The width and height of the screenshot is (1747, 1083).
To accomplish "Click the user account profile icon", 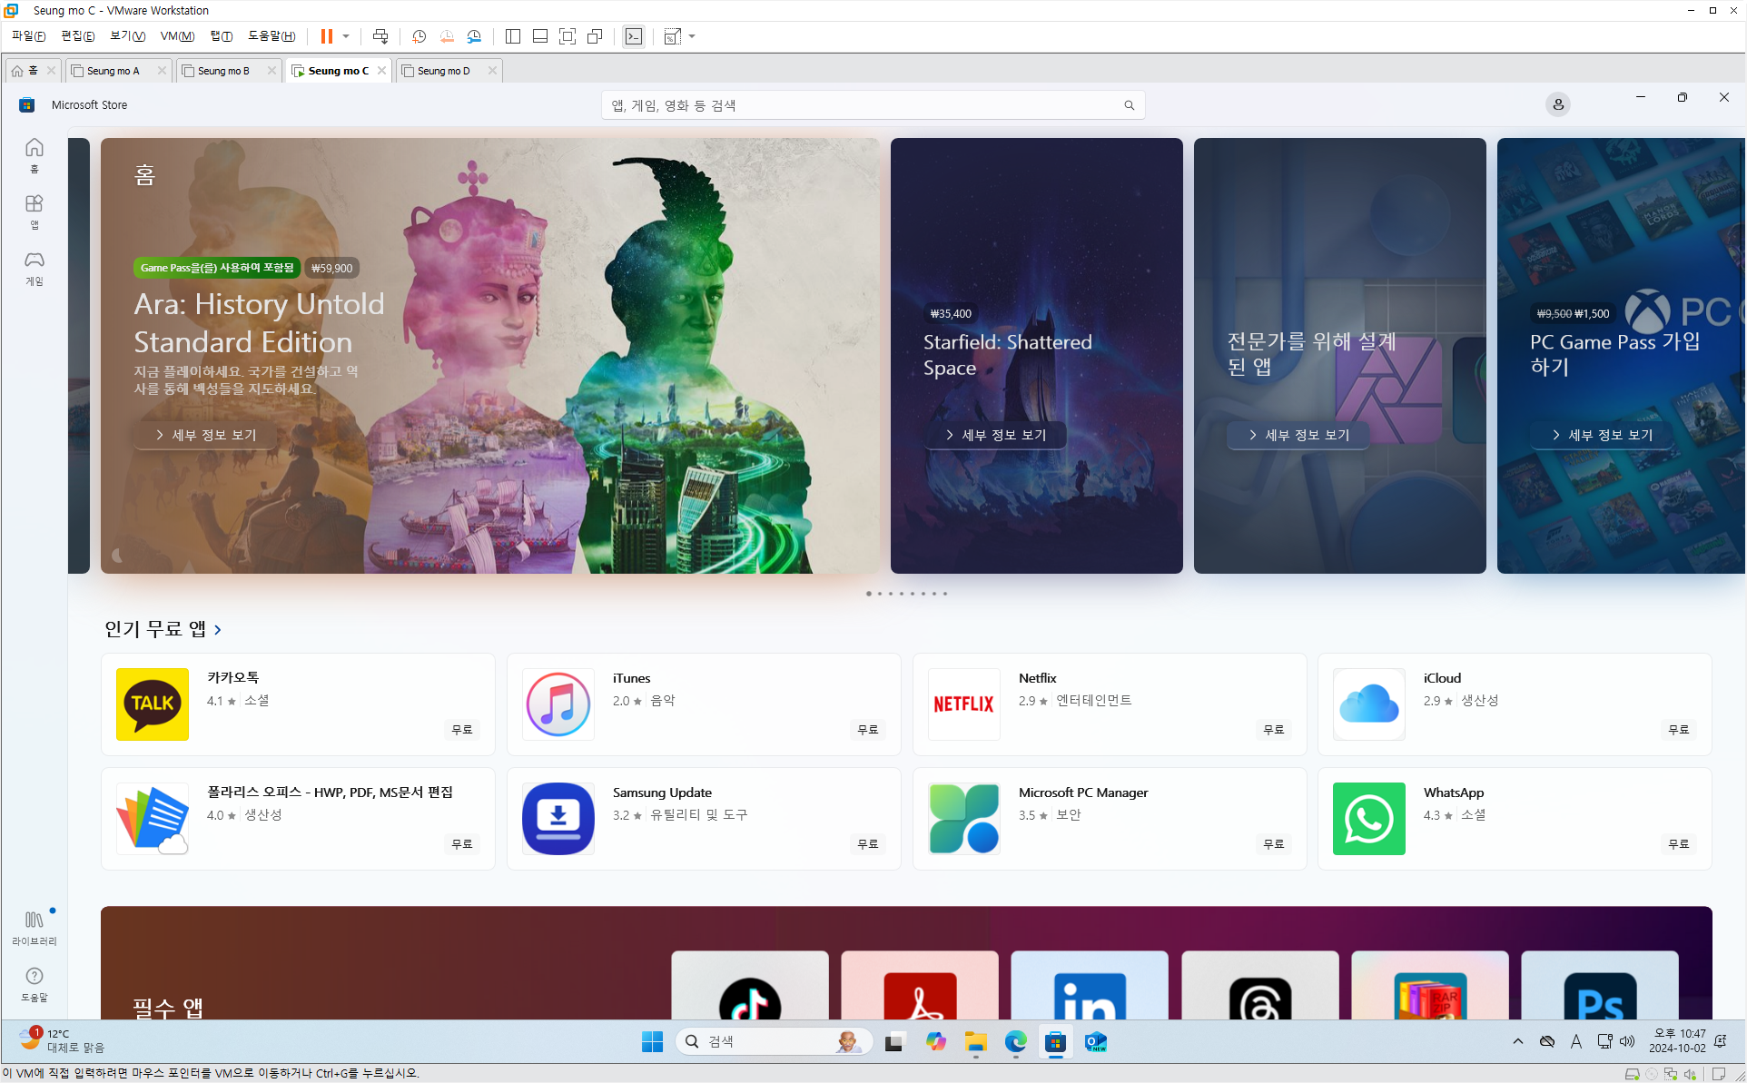I will pos(1557,104).
